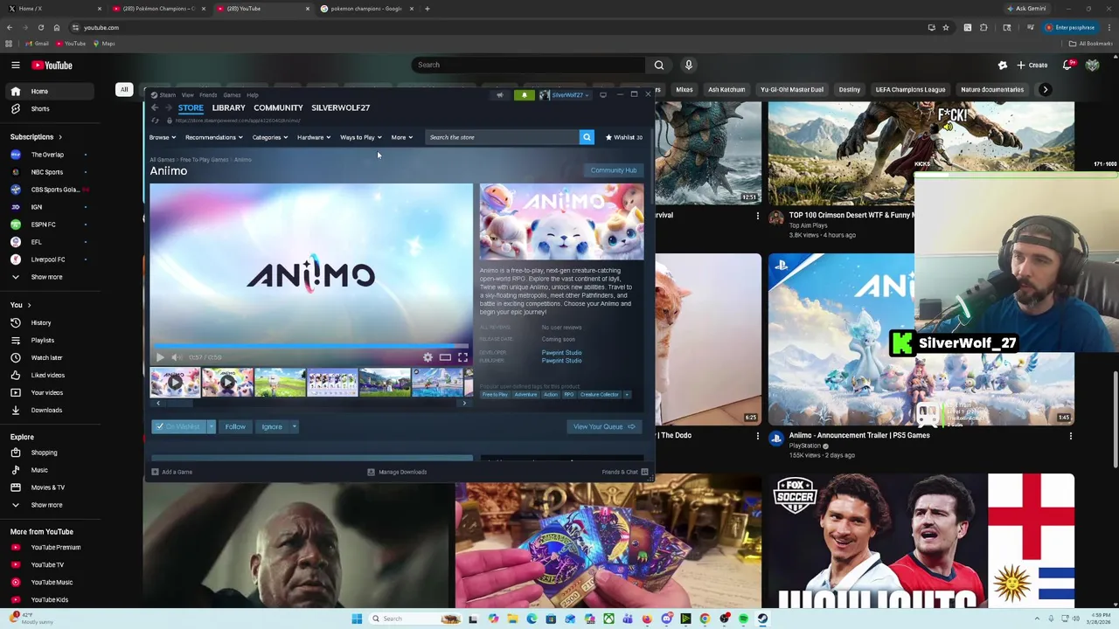Open Chrome from Windows taskbar
The image size is (1119, 629).
(705, 619)
